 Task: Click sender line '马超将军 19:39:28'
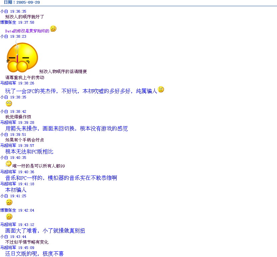[x=17, y=122]
